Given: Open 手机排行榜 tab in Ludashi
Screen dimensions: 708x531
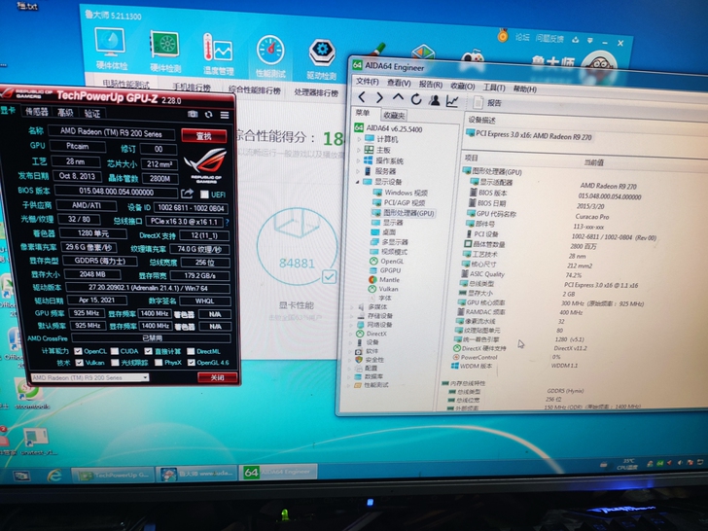Looking at the screenshot, I should [x=192, y=88].
